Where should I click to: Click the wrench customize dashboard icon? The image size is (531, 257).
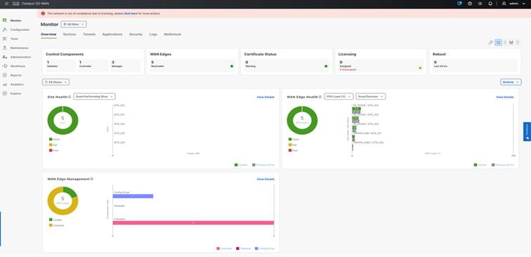490,42
